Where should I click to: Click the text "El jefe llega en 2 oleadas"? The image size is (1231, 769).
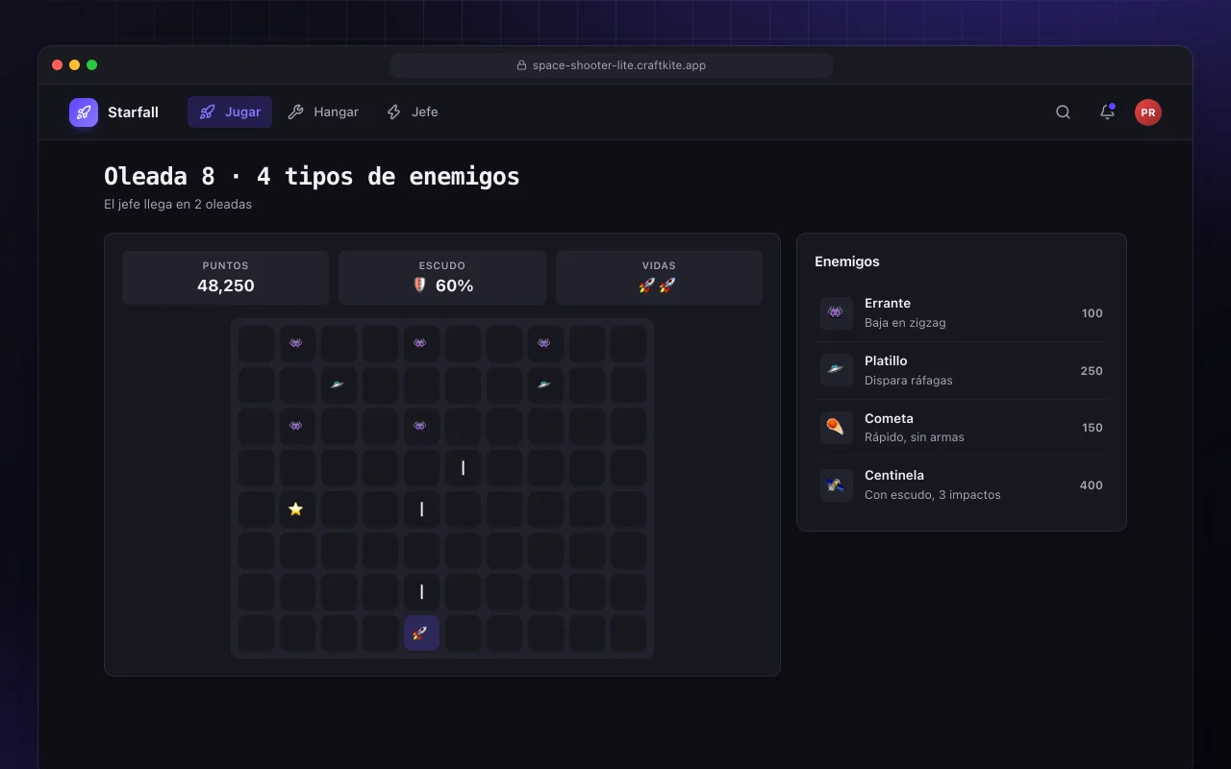coord(178,205)
